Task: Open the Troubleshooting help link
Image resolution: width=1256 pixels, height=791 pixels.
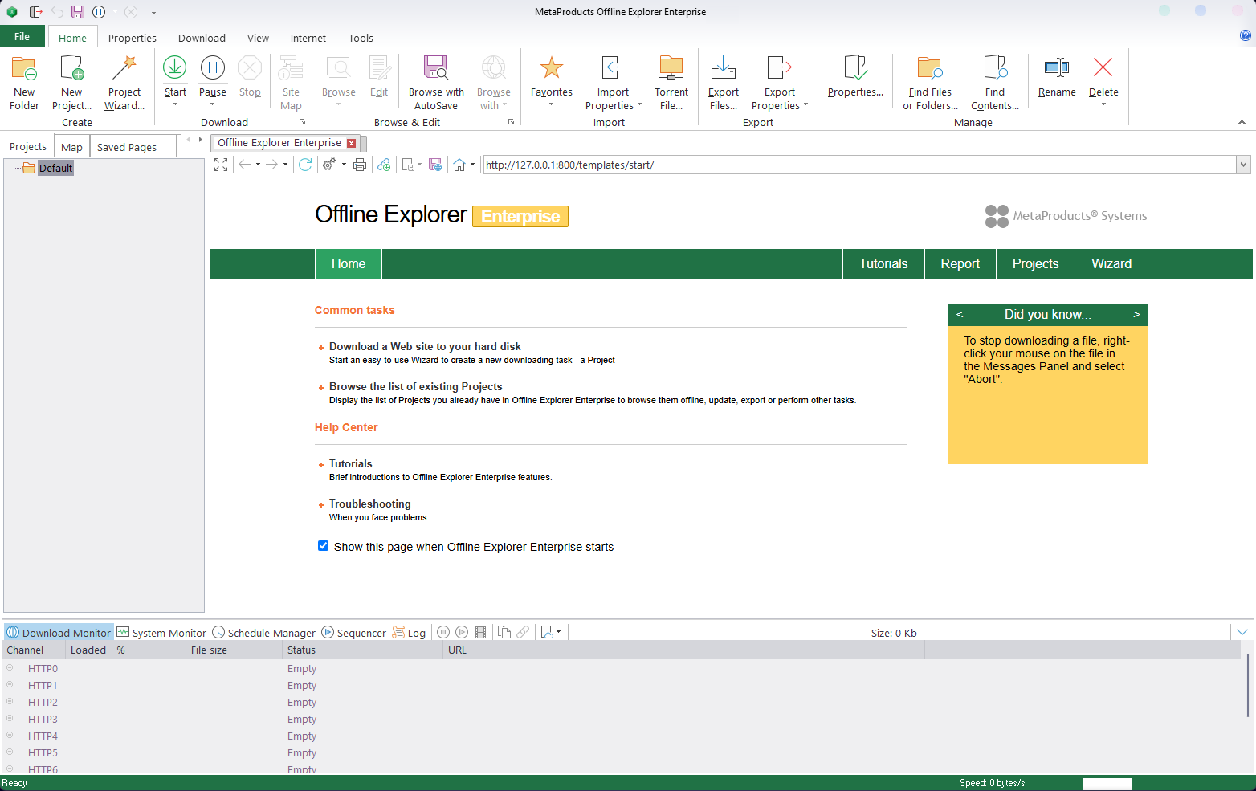Action: (x=370, y=504)
